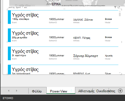Toggle the asc sort order
The height and width of the screenshot is (101, 125).
[x=26, y=7]
